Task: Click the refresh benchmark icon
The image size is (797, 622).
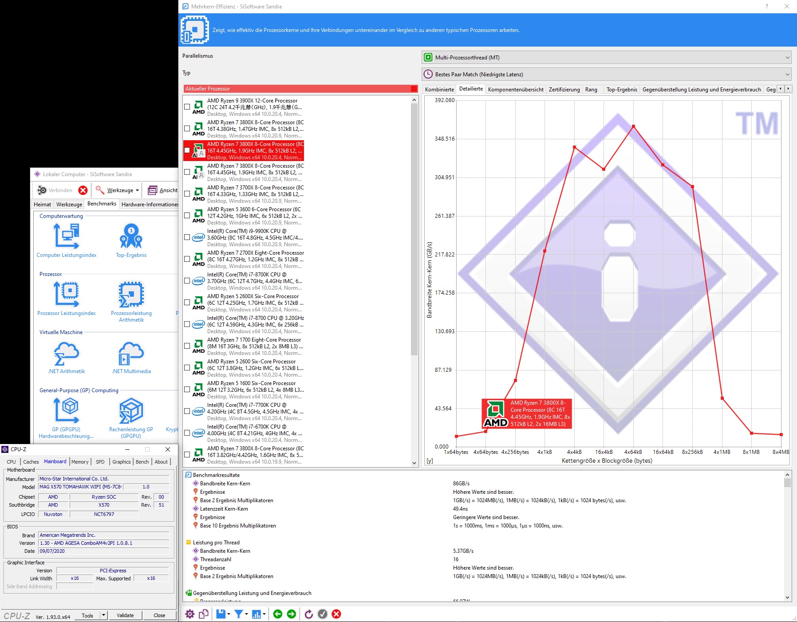Action: pos(309,614)
